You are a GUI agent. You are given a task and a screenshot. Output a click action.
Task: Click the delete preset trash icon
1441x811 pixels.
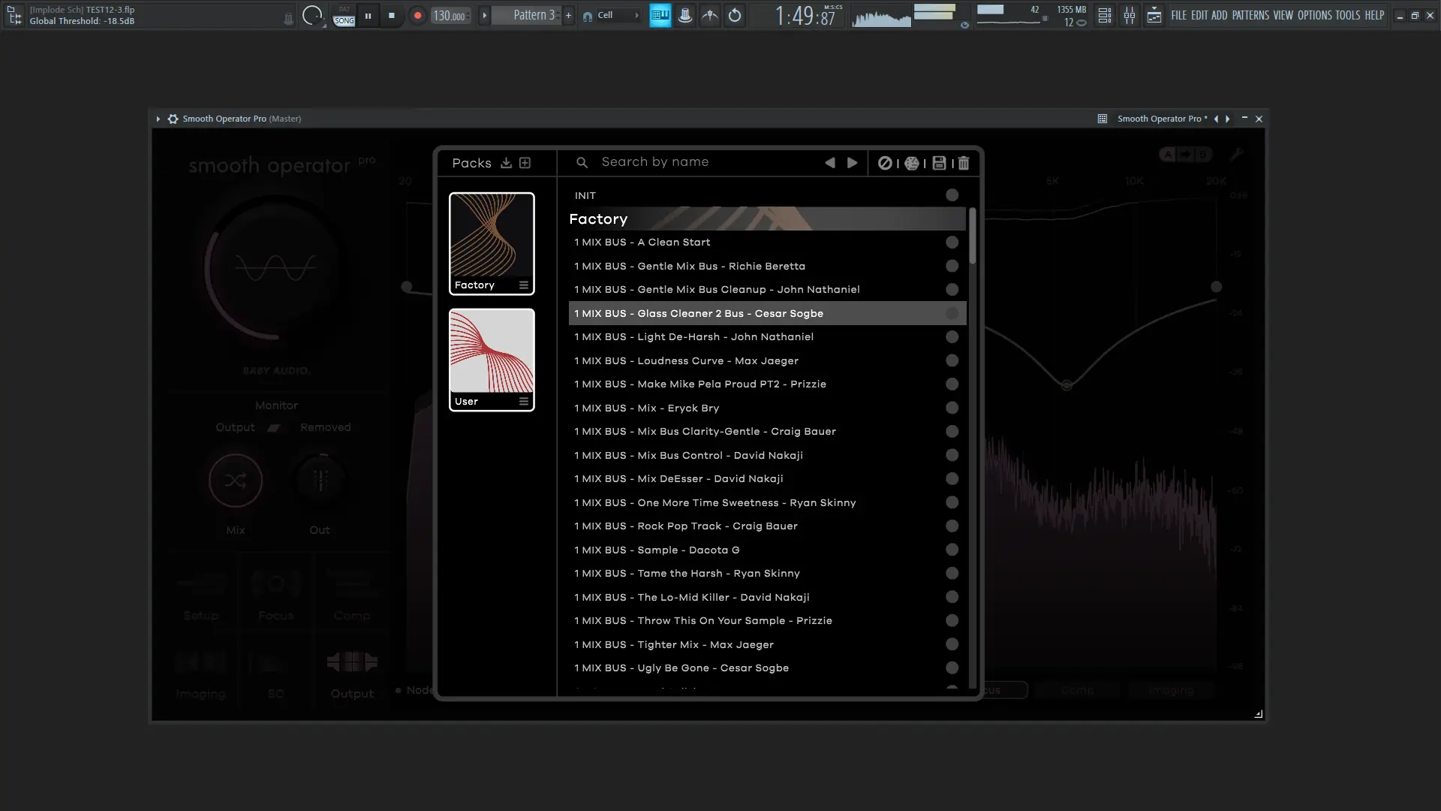tap(964, 163)
